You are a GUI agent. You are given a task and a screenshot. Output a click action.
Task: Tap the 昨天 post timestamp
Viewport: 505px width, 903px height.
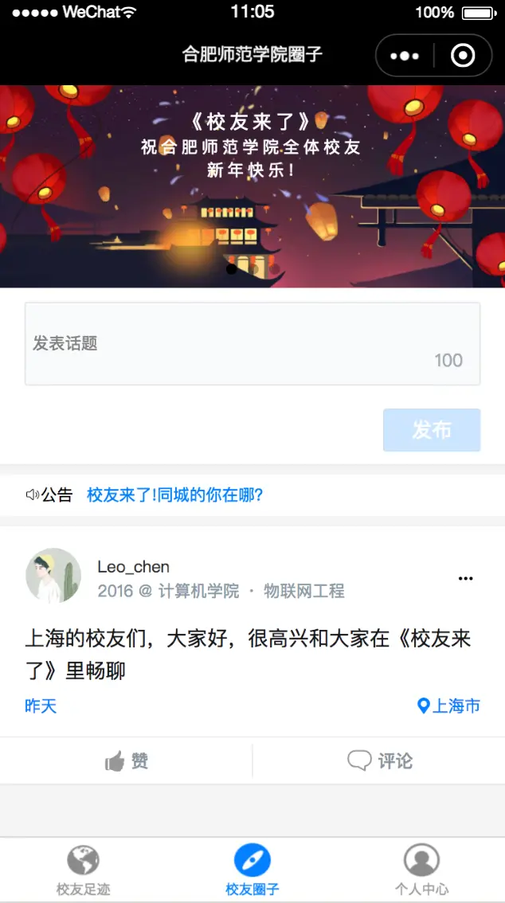click(41, 706)
